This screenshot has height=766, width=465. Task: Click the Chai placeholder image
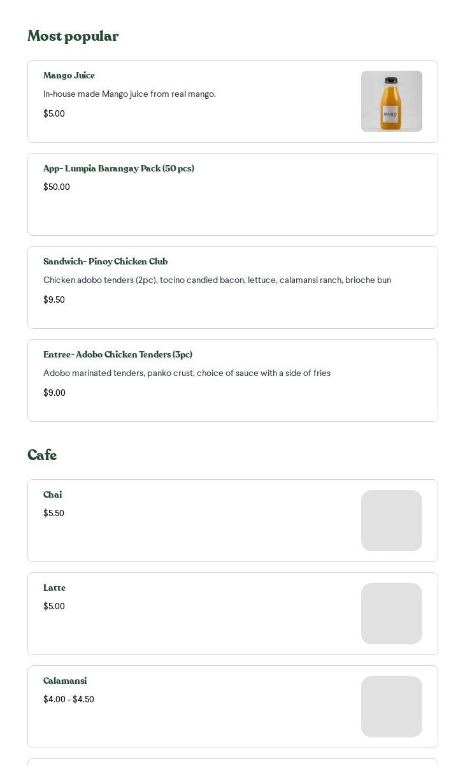click(x=391, y=521)
